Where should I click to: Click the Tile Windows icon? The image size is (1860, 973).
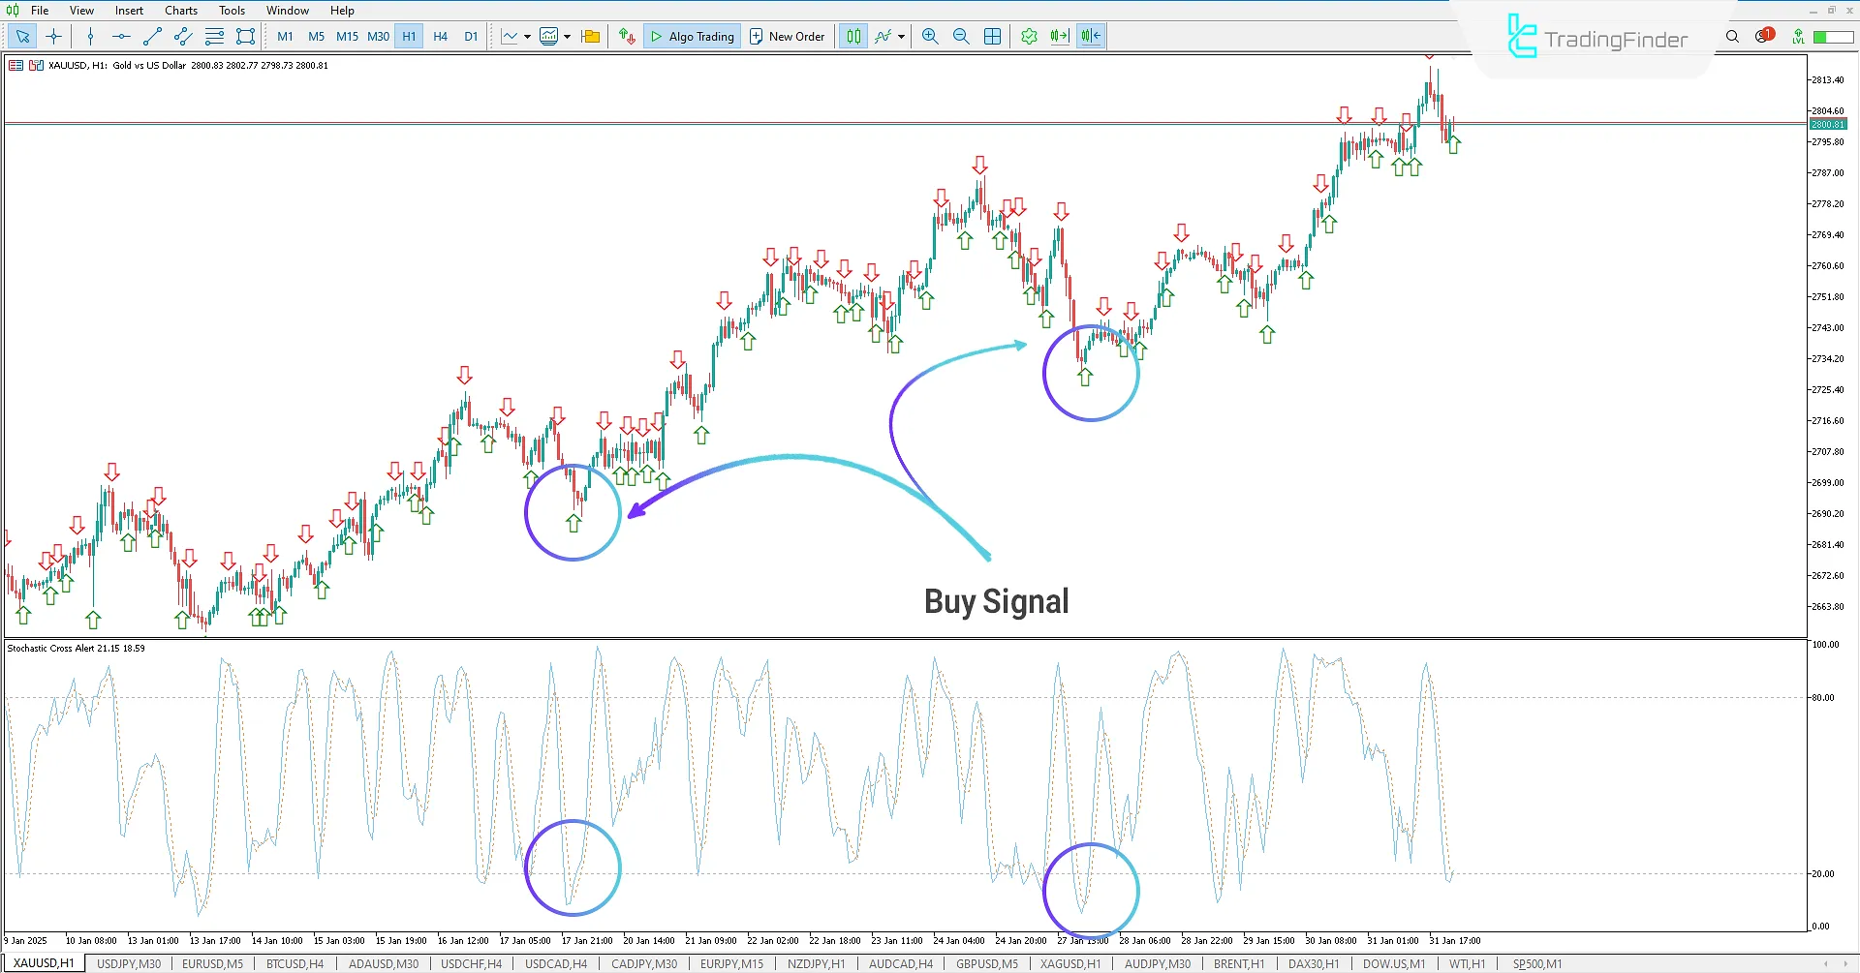tap(992, 36)
